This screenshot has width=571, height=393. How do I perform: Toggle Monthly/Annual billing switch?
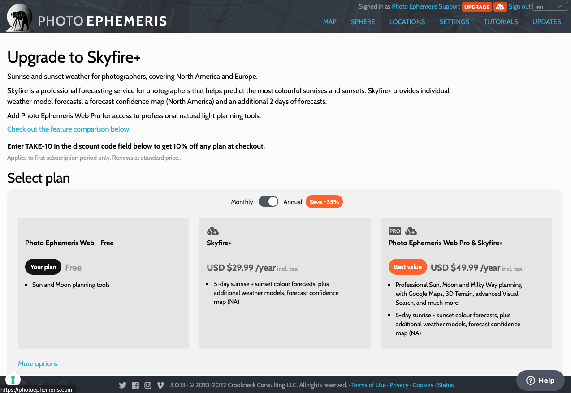click(268, 202)
